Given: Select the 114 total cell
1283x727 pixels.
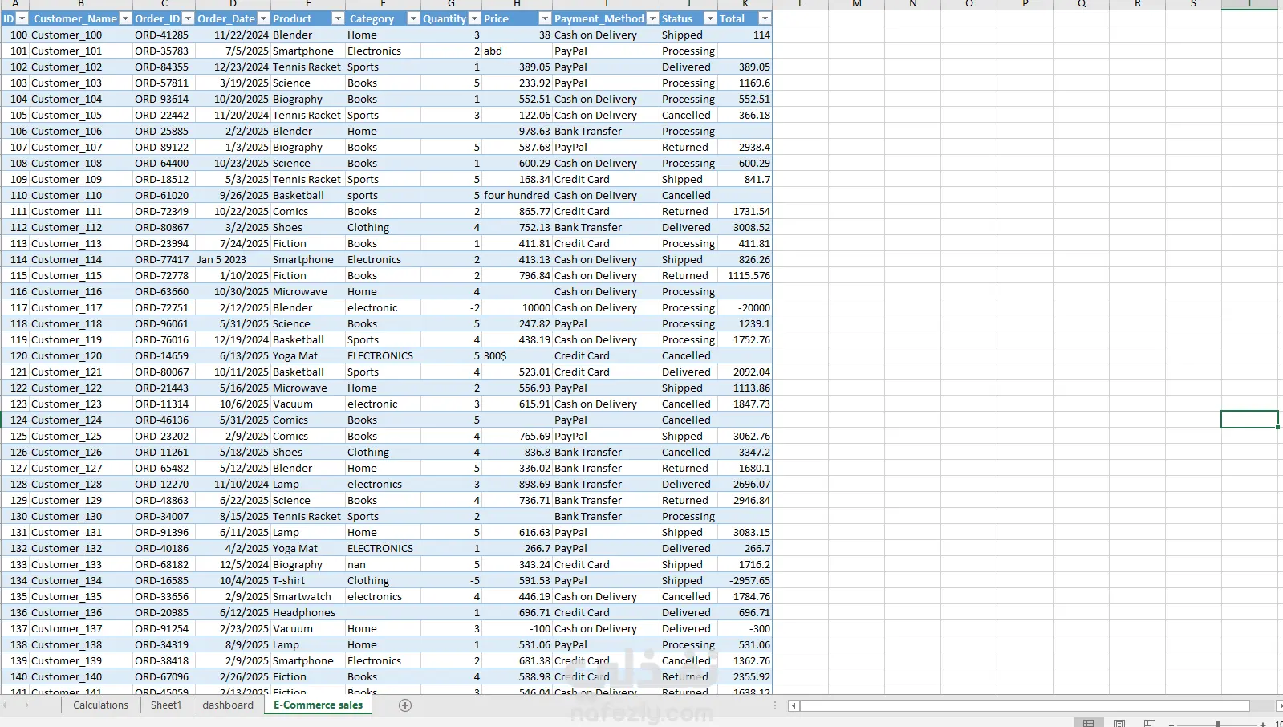Looking at the screenshot, I should (x=745, y=35).
